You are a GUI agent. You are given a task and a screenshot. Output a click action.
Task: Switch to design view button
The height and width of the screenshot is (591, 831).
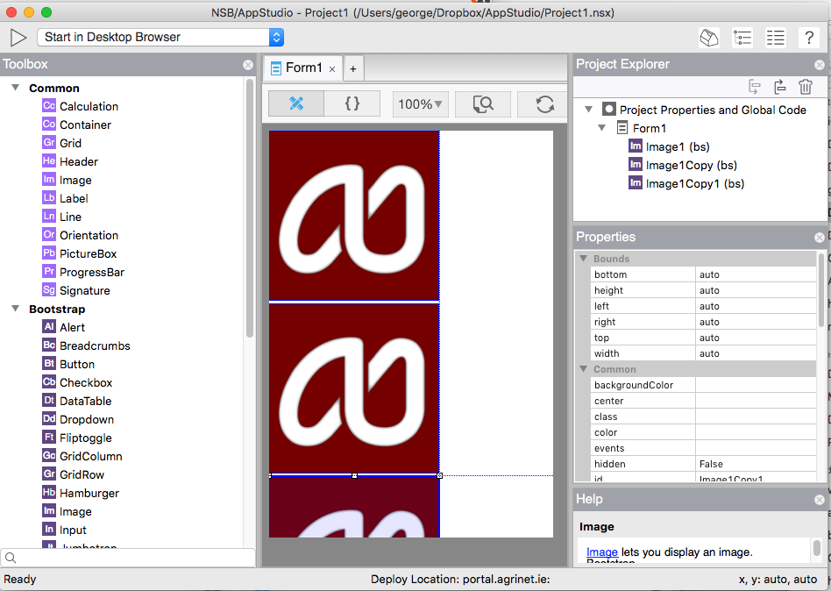click(296, 103)
